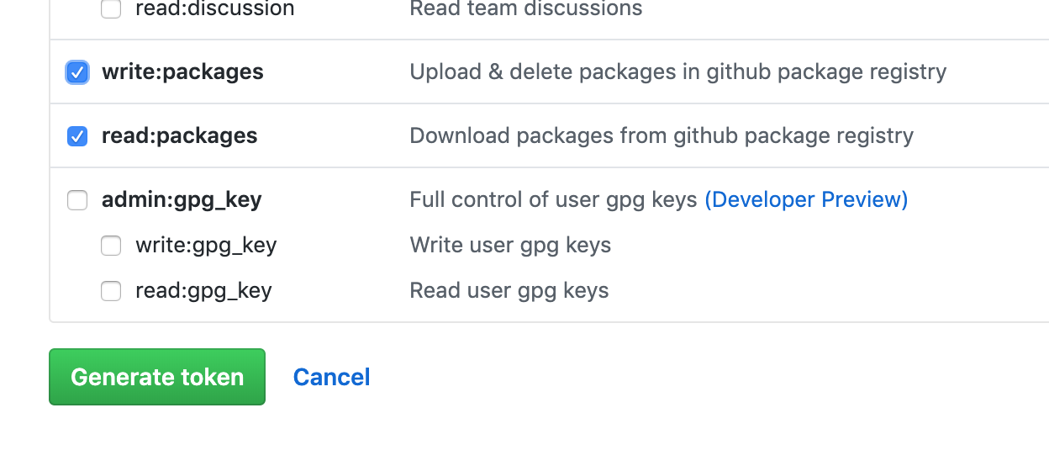This screenshot has width=1049, height=466.
Task: Click the write:gpg_key label text
Action: [x=206, y=246]
